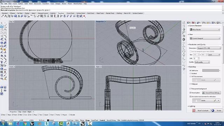Click the fillet curves icon in left toolbar
Viewport: 224px width, 126px height.
coord(5,36)
